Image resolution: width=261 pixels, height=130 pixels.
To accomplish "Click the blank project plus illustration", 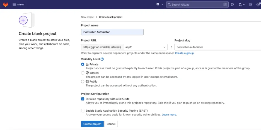I will click(27, 20).
